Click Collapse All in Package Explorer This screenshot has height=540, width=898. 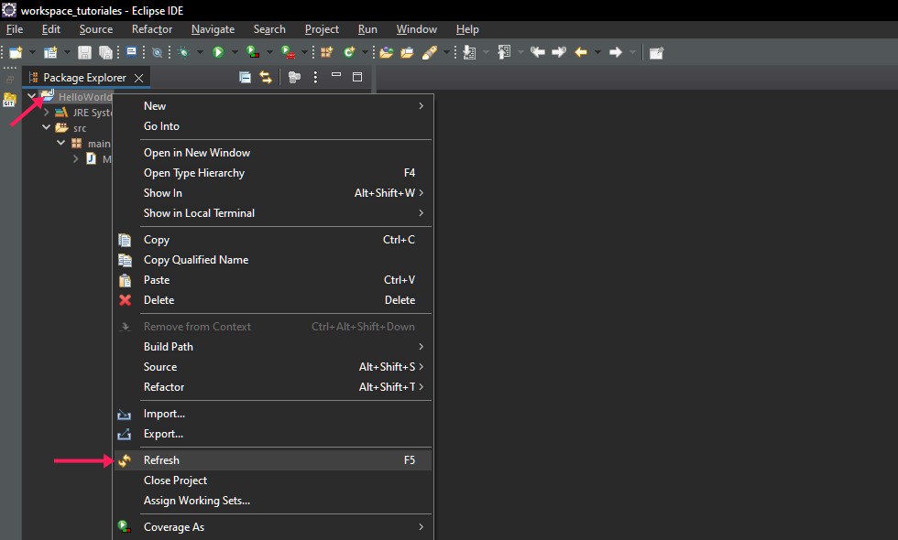(x=245, y=78)
